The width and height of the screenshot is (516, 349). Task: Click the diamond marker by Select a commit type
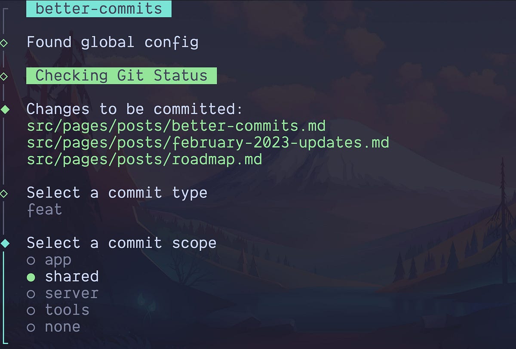point(4,193)
